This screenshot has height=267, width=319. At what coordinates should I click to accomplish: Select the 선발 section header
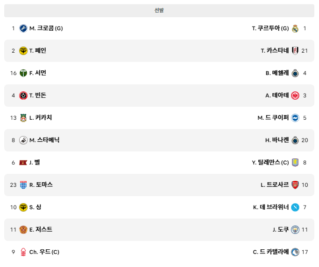pyautogui.click(x=159, y=11)
